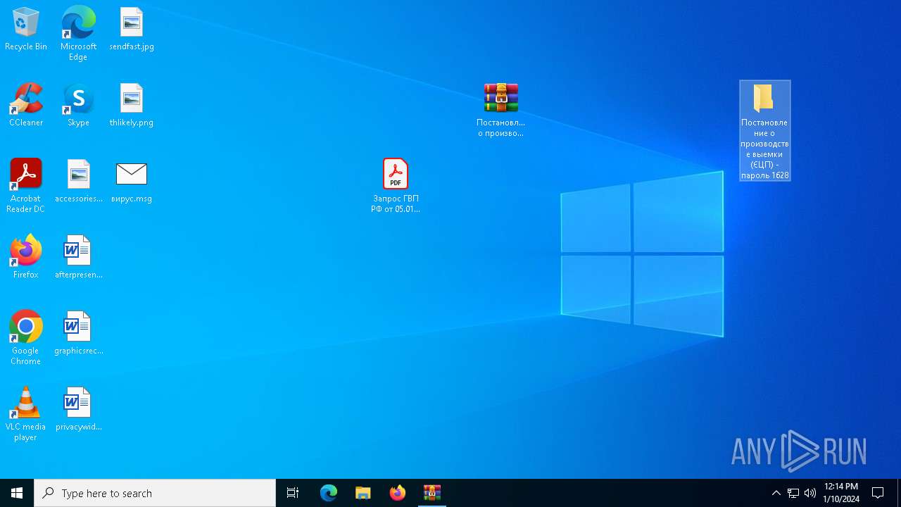Click the Type here to search box

[x=155, y=493]
